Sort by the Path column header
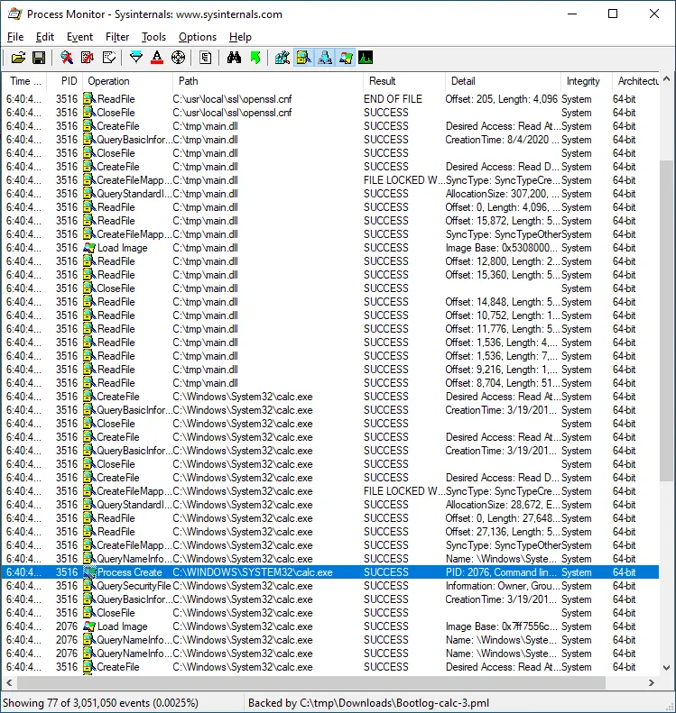 268,81
